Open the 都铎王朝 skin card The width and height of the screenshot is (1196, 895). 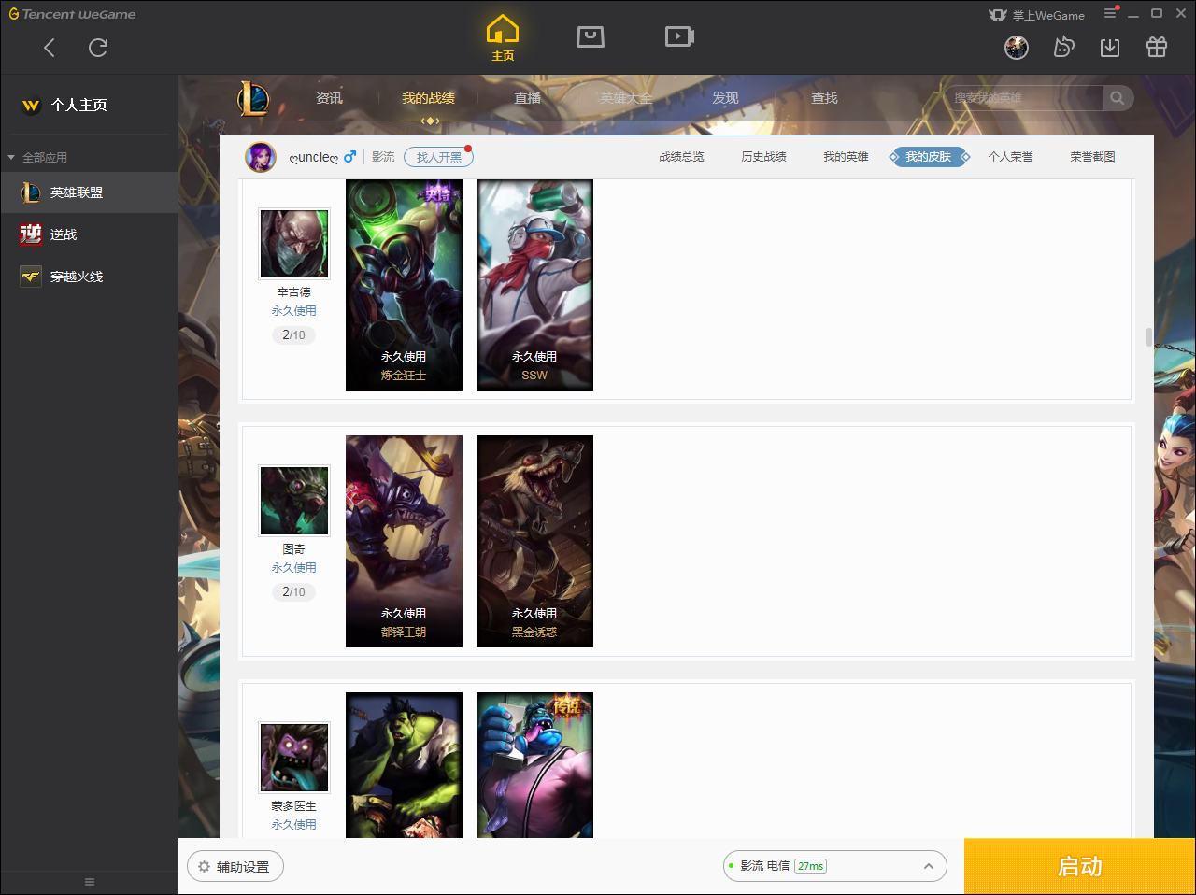[404, 541]
